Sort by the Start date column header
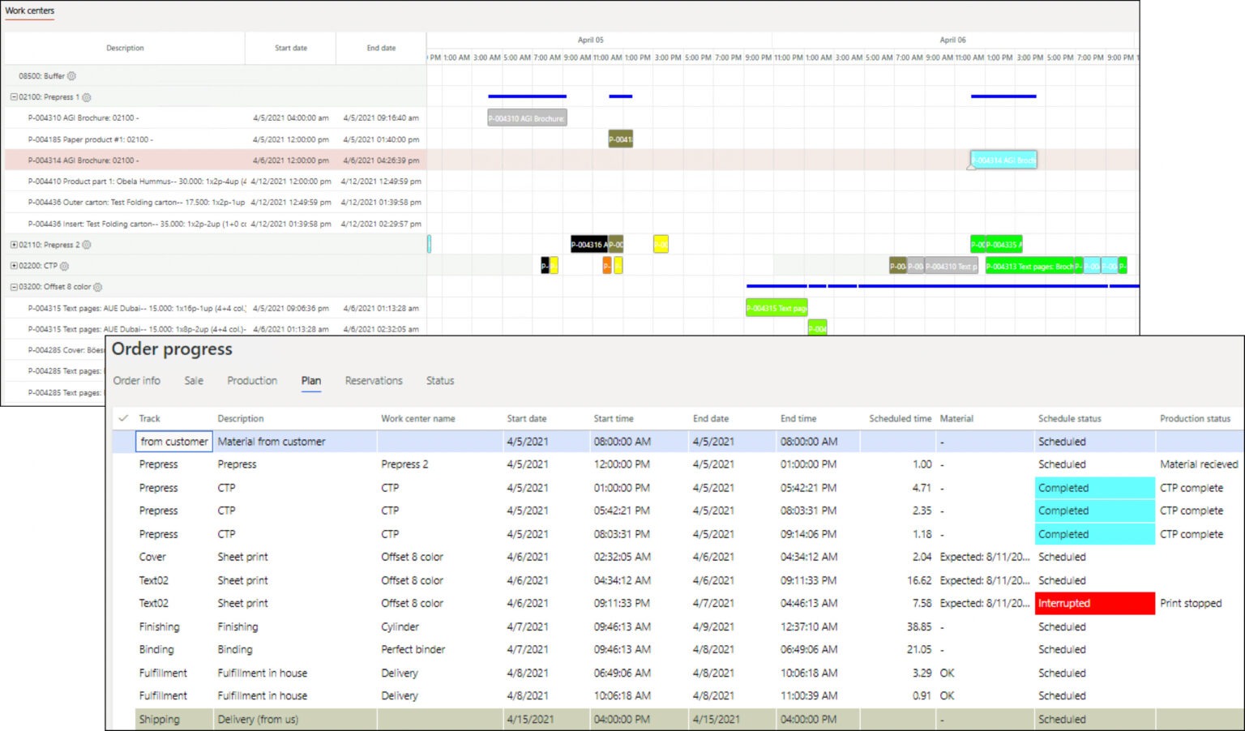The image size is (1245, 731). coord(527,418)
